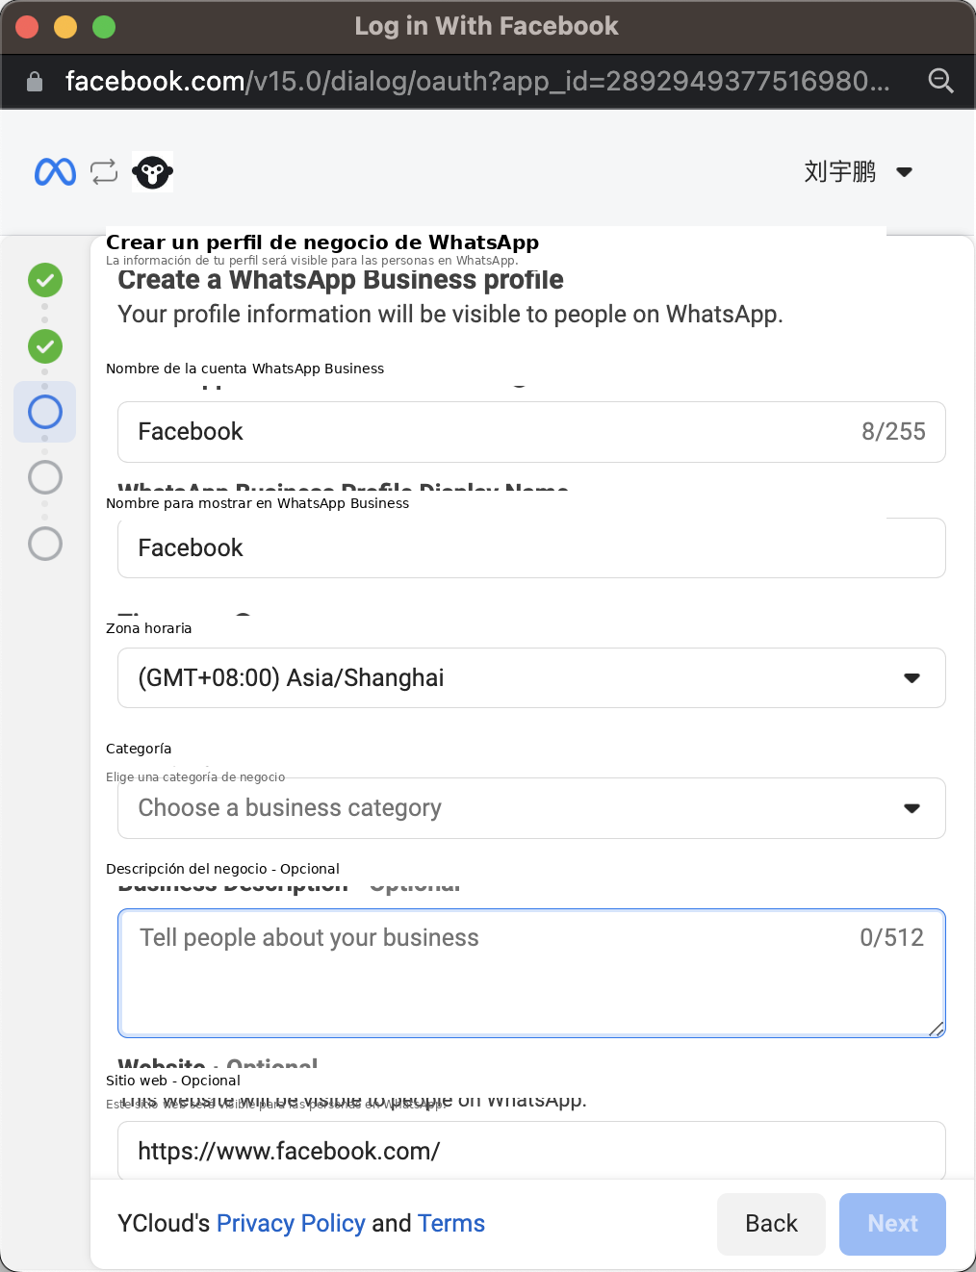Click the Back button
The image size is (976, 1272).
771,1224
